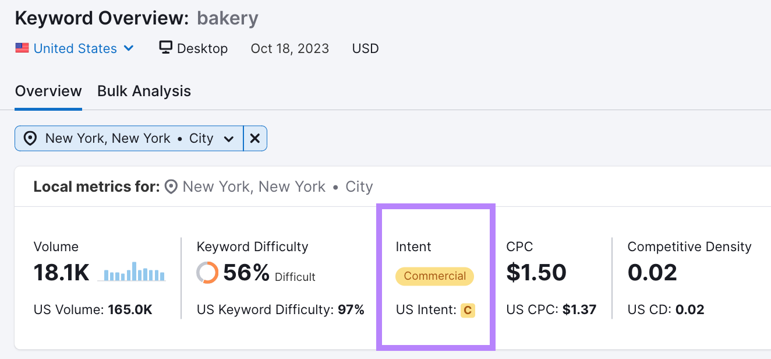
Task: Select the Overview tab
Action: click(x=48, y=91)
